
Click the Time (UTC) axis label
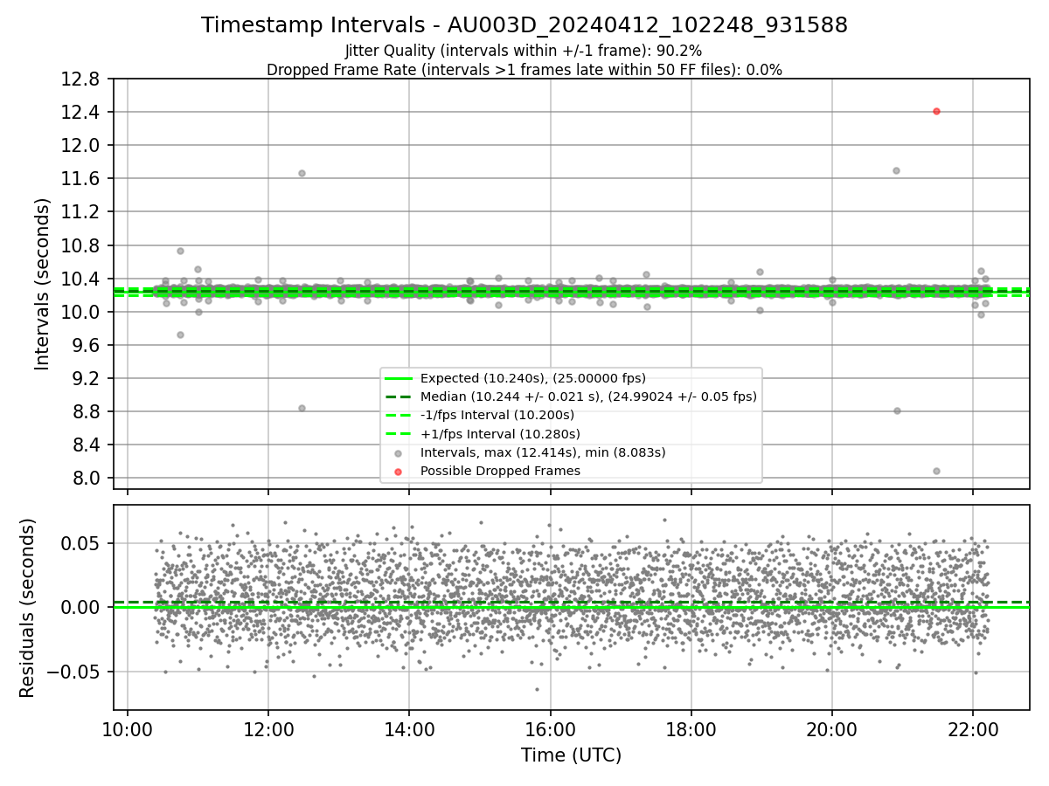pos(571,755)
